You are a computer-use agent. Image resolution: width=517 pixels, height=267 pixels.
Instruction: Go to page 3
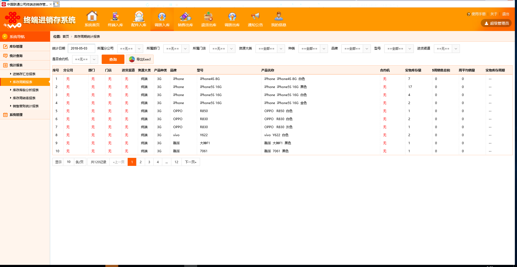(149, 162)
